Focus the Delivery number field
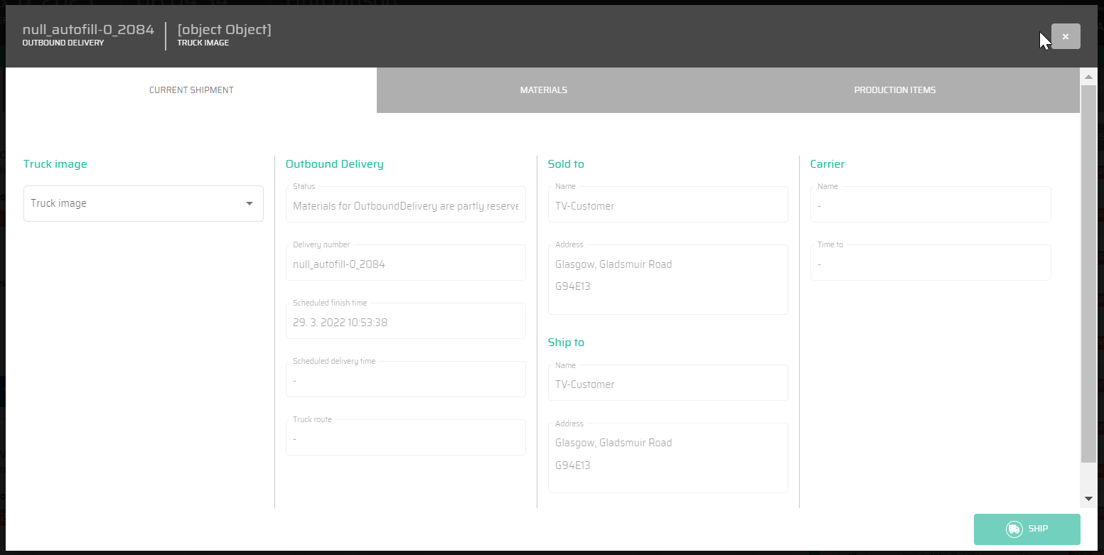Screen dimensions: 1104x555 pyautogui.click(x=405, y=264)
